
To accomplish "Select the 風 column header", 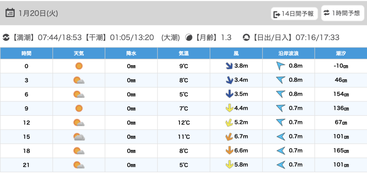I will (236, 53).
